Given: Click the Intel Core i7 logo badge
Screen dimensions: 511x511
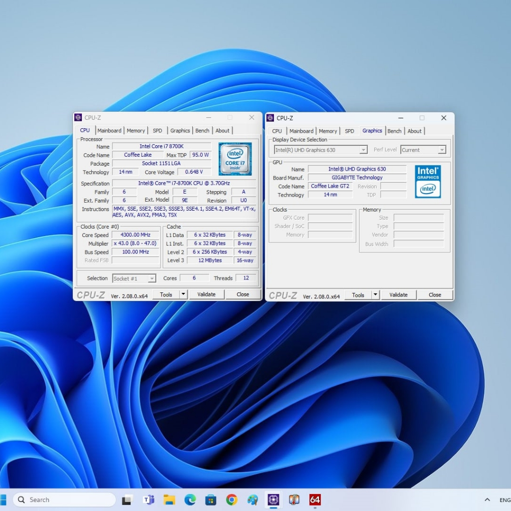Looking at the screenshot, I should tap(235, 159).
